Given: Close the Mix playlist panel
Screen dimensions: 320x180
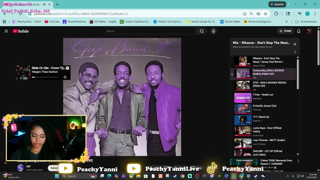Looking at the screenshot, I should [x=295, y=44].
